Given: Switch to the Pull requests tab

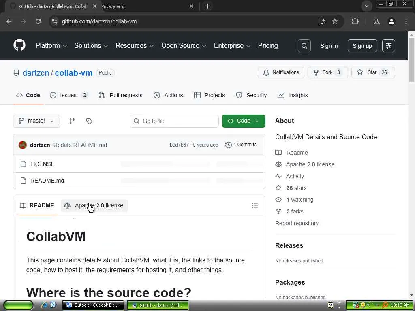Looking at the screenshot, I should click(120, 95).
